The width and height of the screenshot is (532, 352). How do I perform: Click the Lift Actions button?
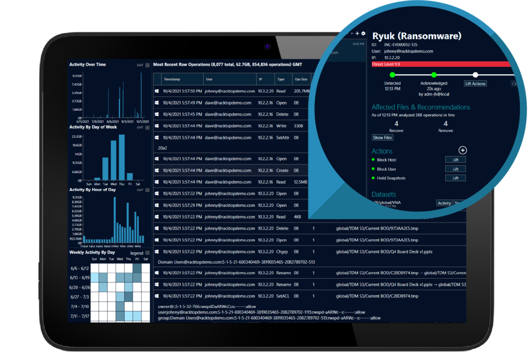click(x=475, y=84)
